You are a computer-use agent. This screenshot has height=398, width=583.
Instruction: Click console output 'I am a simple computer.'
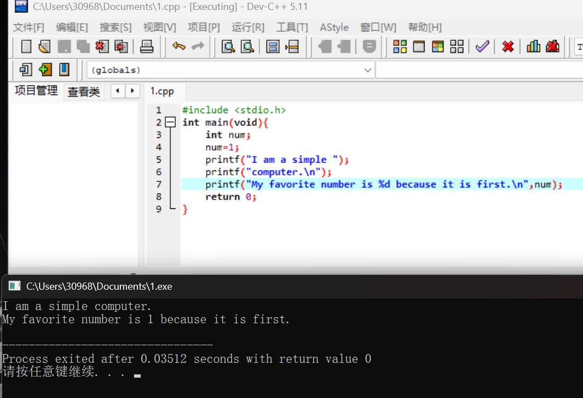76,306
